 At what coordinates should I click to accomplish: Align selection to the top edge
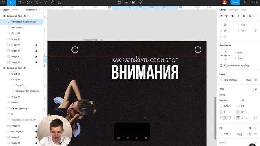click(238, 16)
